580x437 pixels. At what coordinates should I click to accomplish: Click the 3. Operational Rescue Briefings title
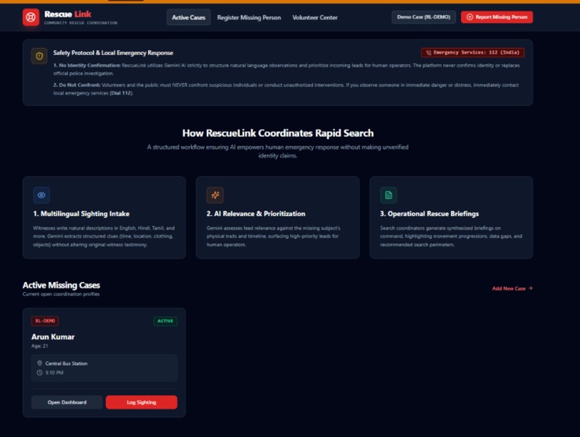pos(430,214)
